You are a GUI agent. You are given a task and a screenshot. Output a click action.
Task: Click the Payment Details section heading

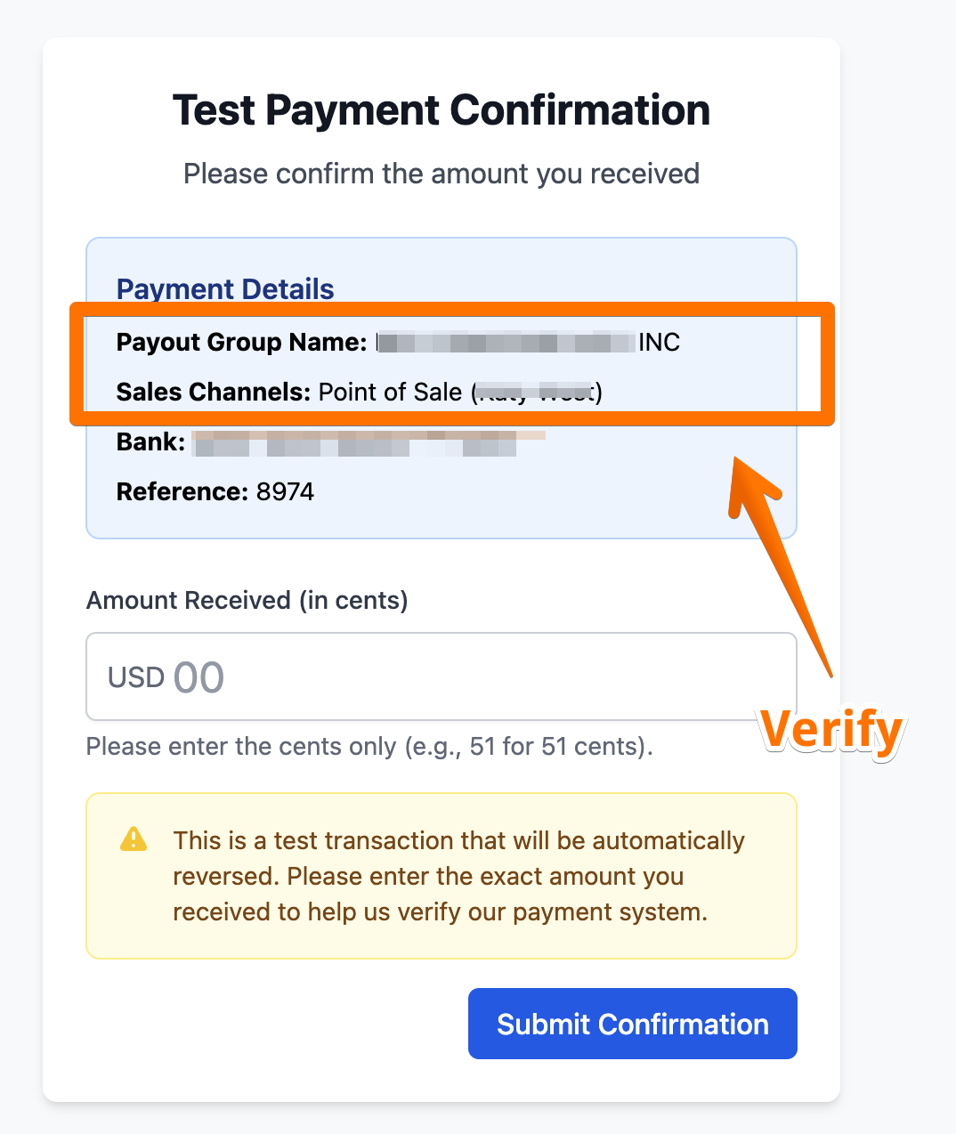click(x=225, y=288)
